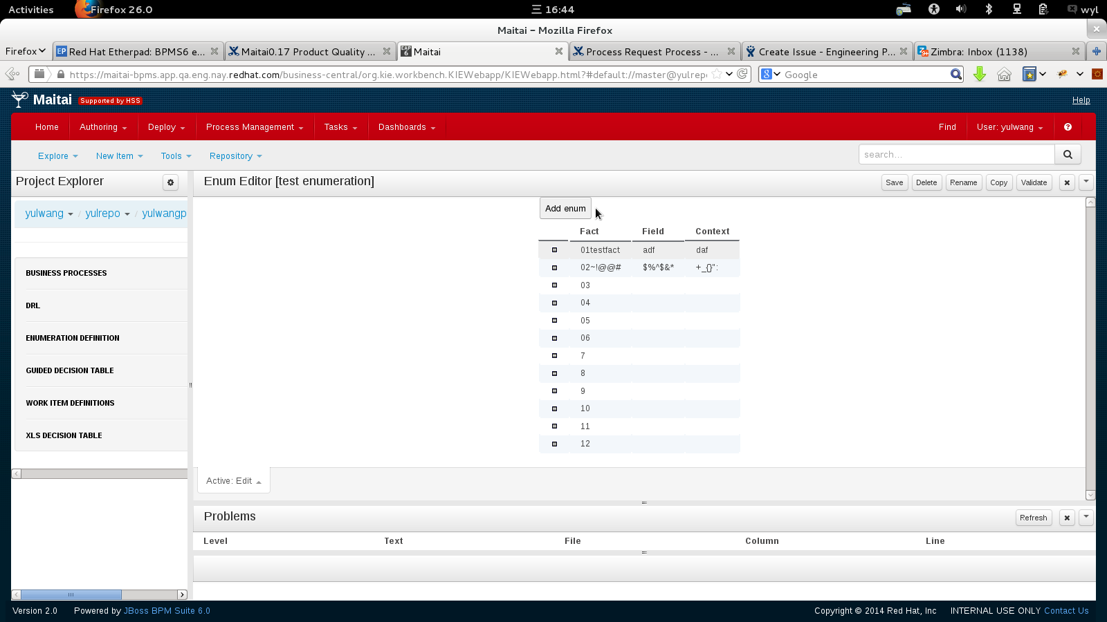This screenshot has height=622, width=1107.
Task: Open the New Item dropdown
Action: pyautogui.click(x=120, y=156)
